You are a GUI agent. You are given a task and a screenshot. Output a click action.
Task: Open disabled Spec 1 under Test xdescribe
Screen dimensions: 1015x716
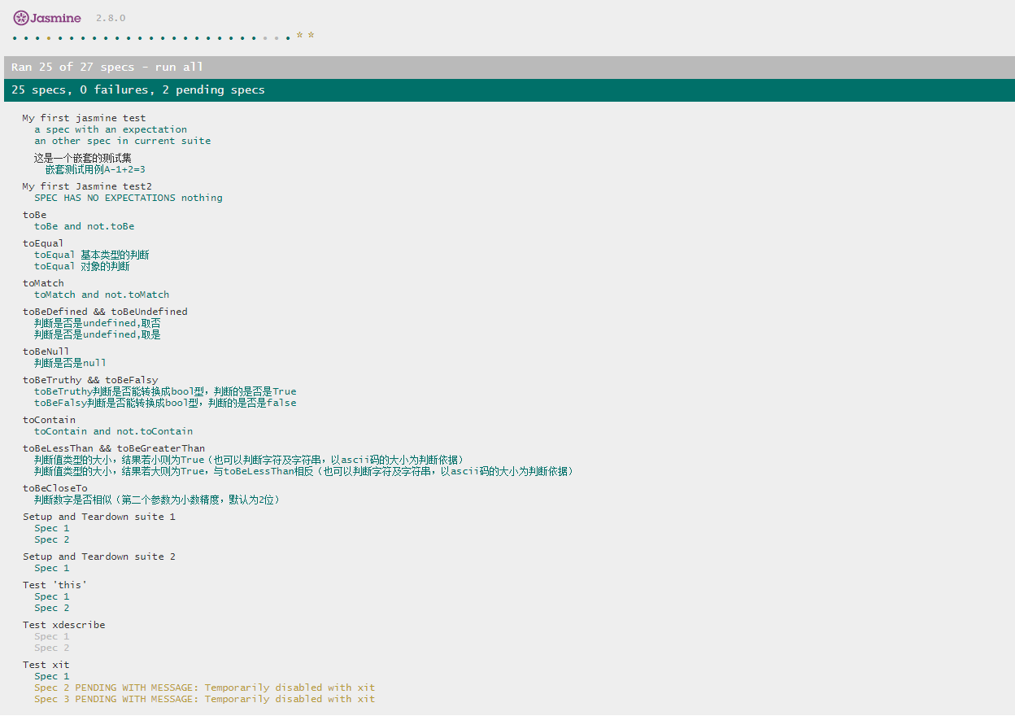click(52, 636)
